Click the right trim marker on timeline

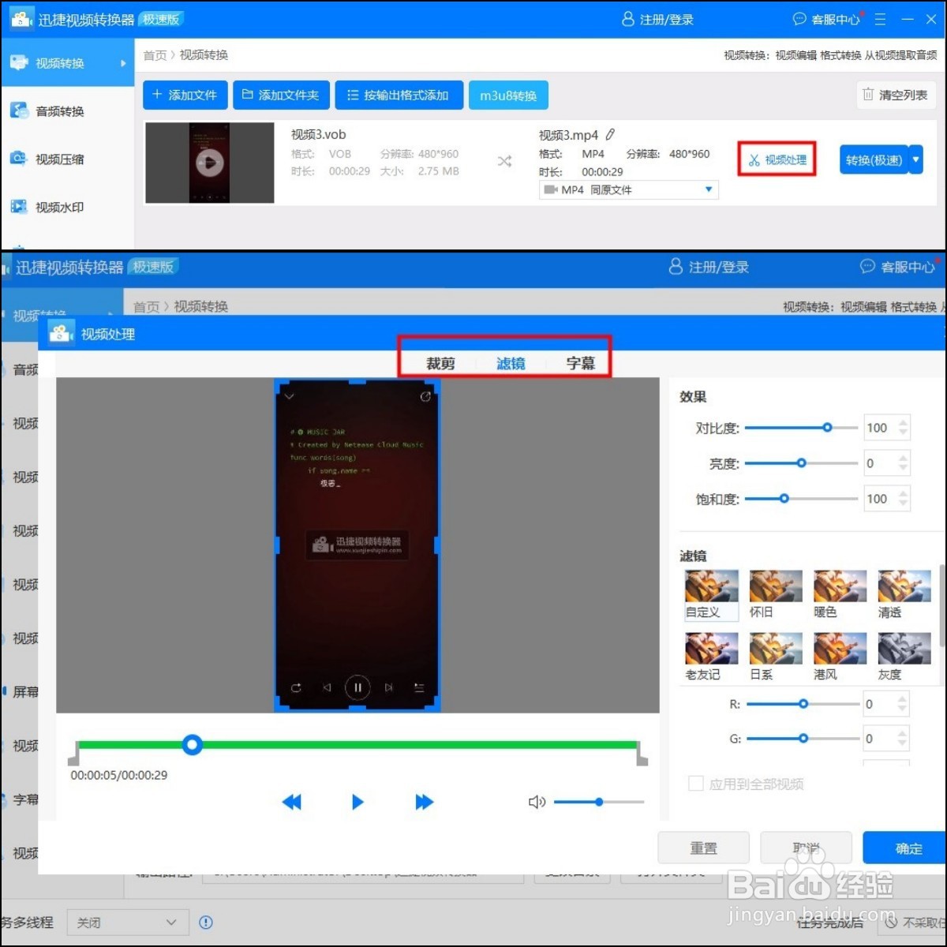[642, 753]
